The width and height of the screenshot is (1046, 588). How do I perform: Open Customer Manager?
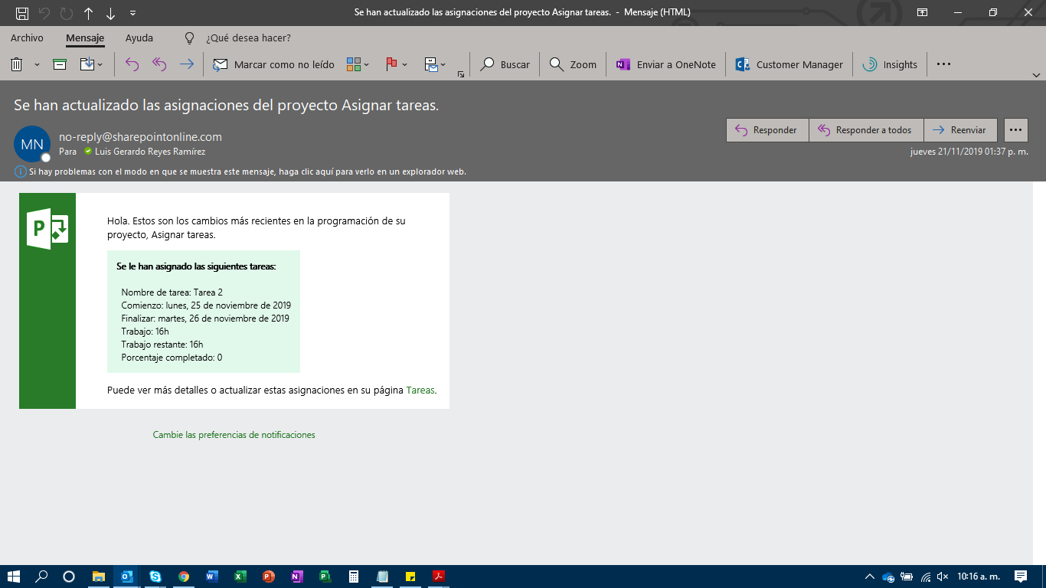point(789,64)
